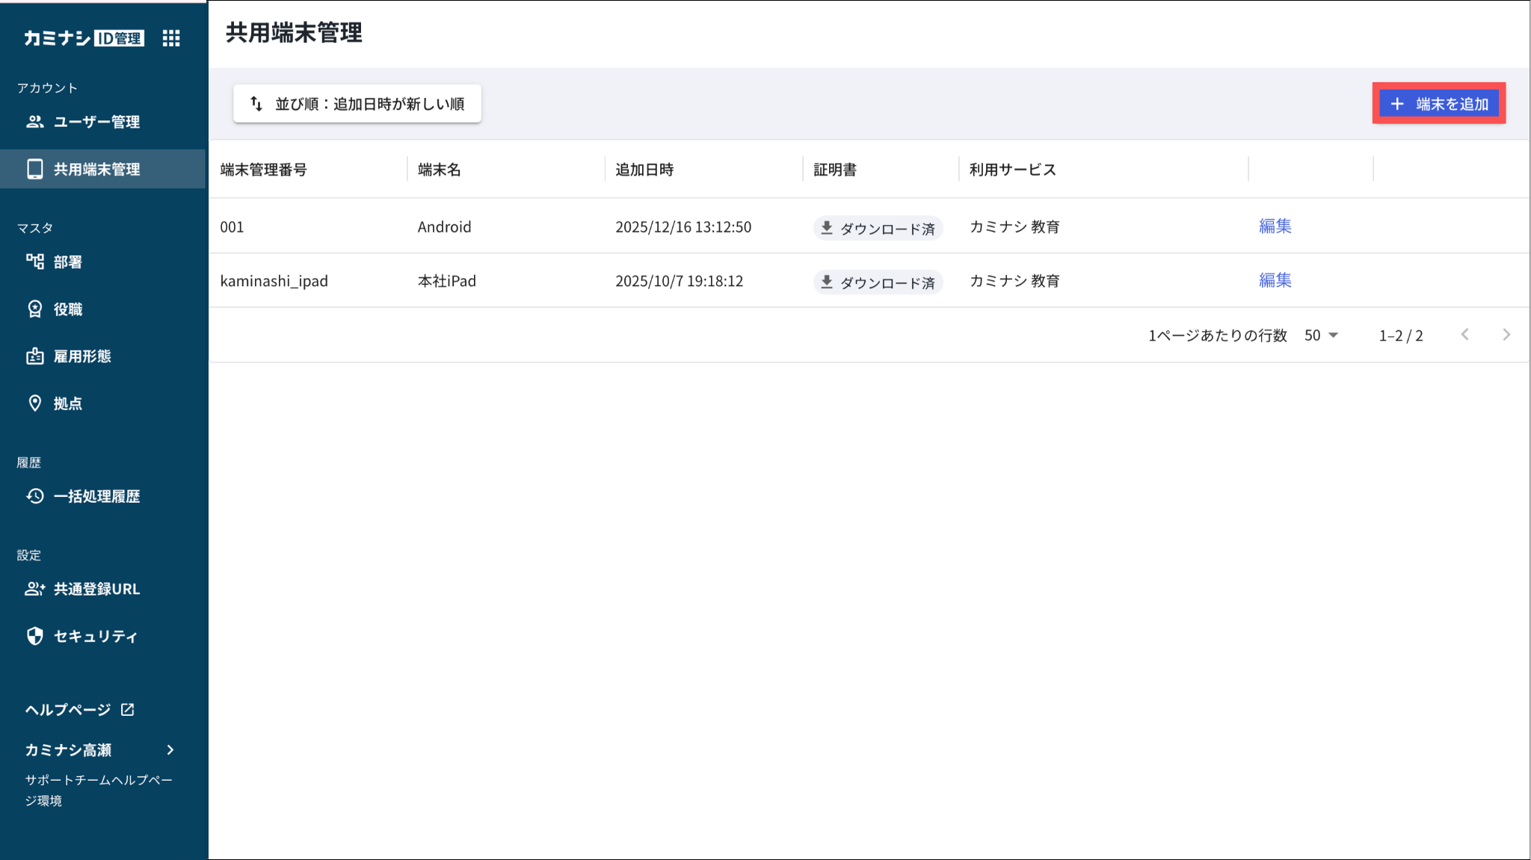This screenshot has height=860, width=1531.
Task: Click the employment type ID icon
Action: click(x=34, y=356)
